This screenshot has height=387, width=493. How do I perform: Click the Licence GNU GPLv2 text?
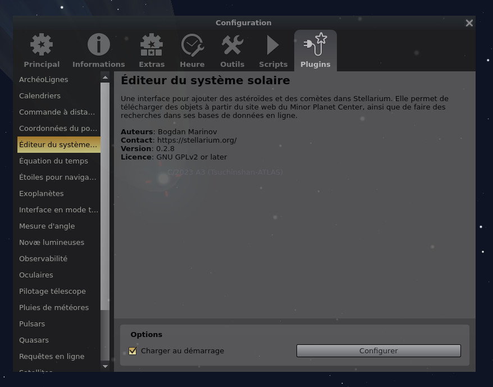(x=174, y=157)
